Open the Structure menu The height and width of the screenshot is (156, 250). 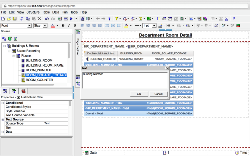point(33,12)
